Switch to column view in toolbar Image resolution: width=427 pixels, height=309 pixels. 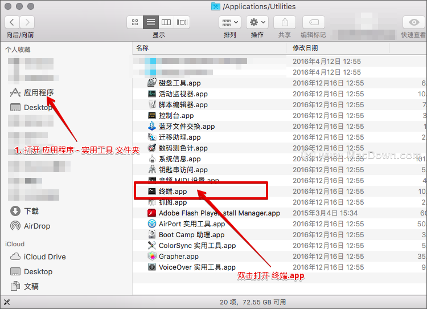click(166, 22)
